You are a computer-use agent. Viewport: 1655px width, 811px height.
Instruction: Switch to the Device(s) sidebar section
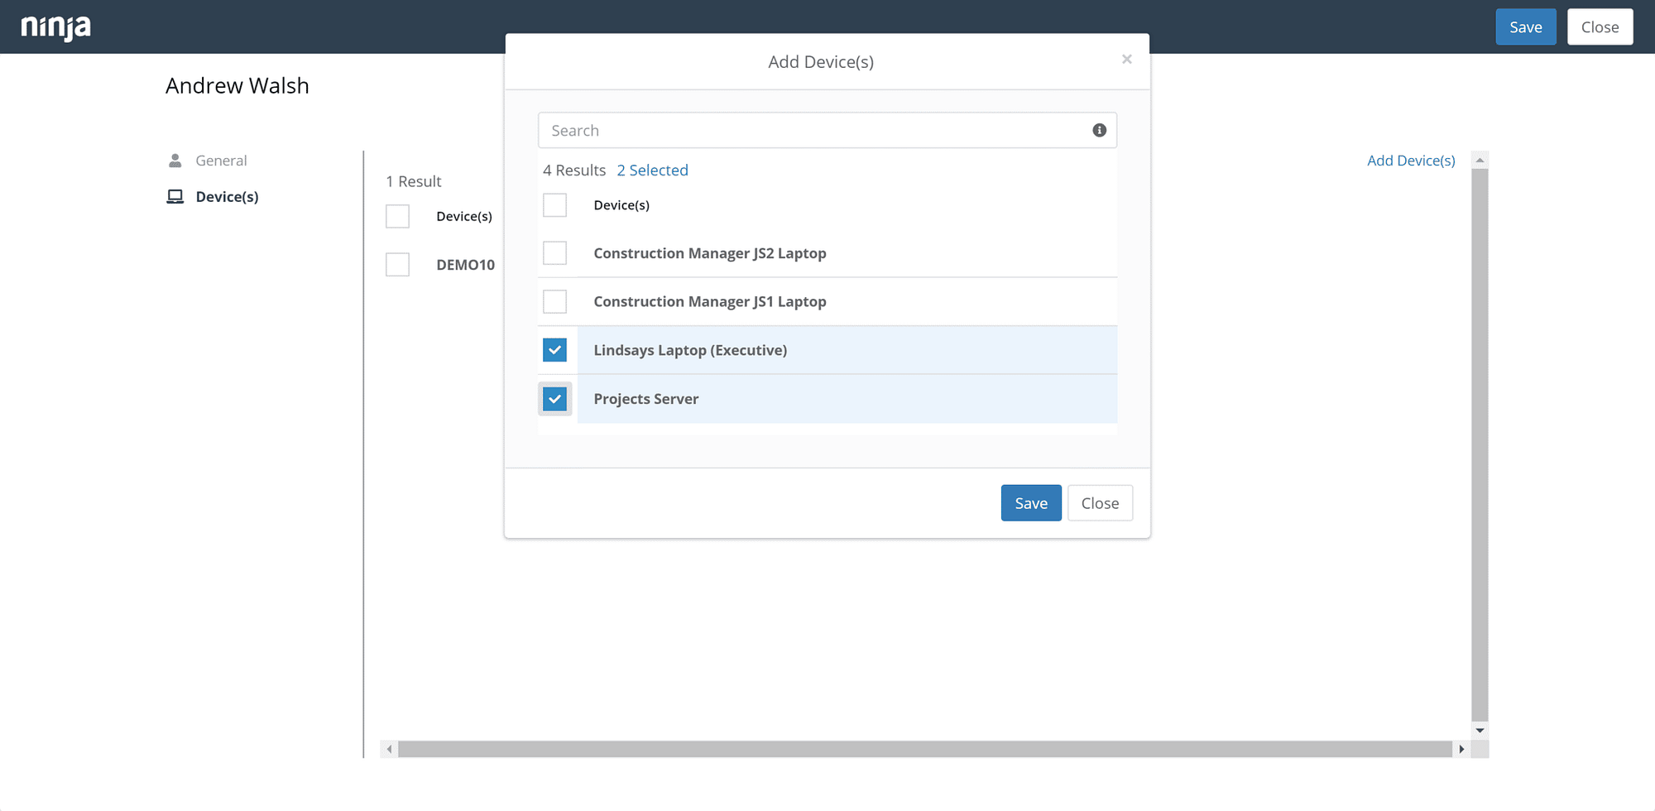coord(227,195)
